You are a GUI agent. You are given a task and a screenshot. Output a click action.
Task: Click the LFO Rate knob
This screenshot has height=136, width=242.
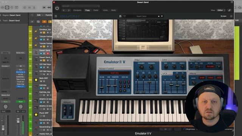point(166,67)
